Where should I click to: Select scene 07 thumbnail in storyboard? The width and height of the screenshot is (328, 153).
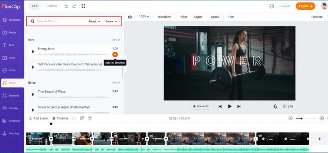211,139
